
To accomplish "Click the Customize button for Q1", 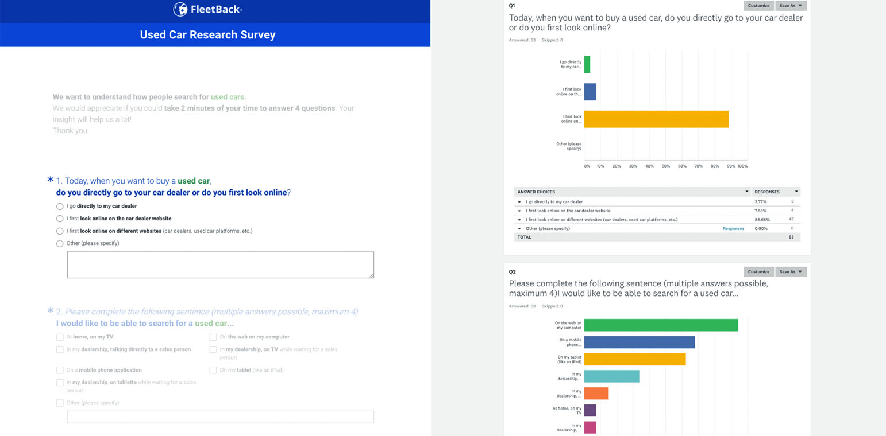I will point(758,5).
